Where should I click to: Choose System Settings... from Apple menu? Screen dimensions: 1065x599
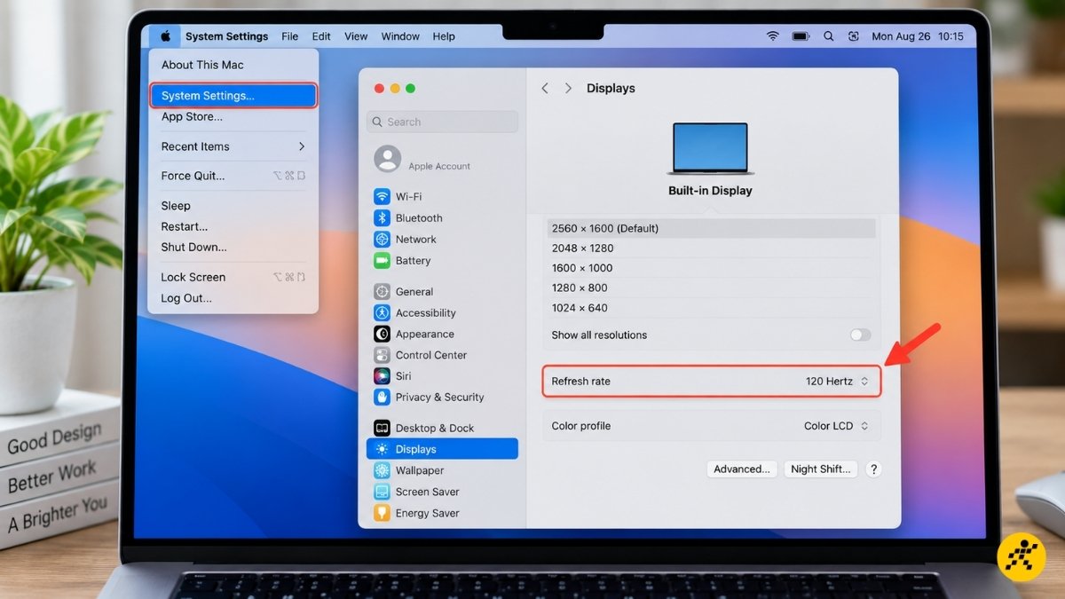pyautogui.click(x=233, y=96)
